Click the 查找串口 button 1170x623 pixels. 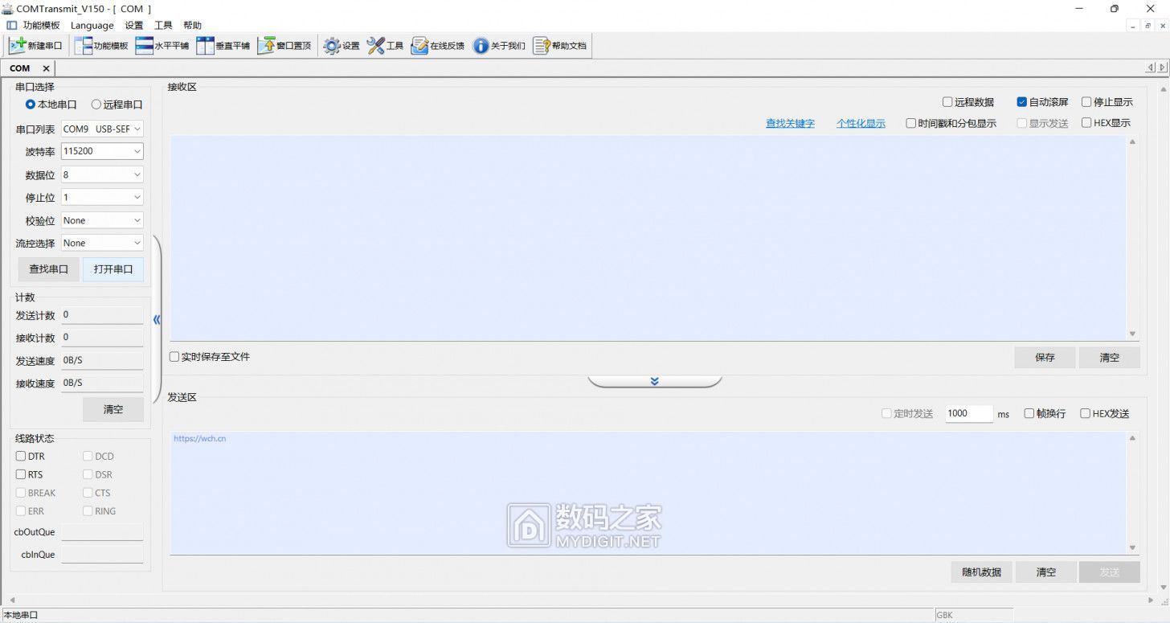click(49, 269)
